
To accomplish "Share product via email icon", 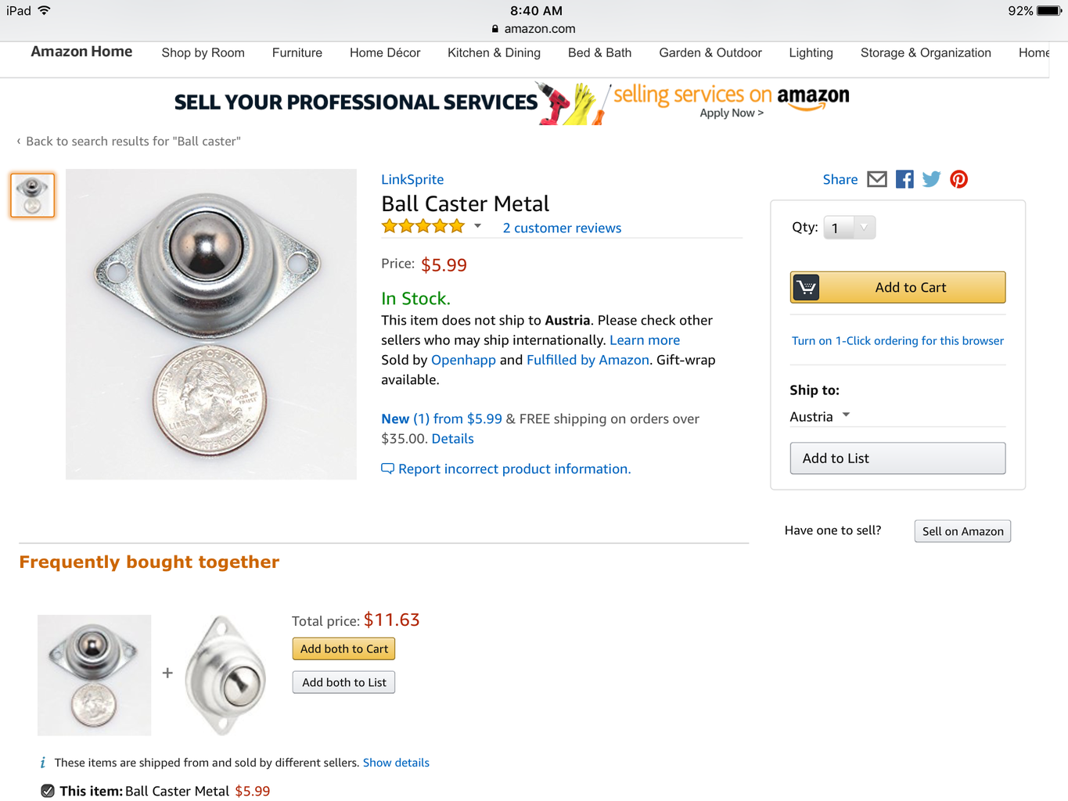I will click(877, 179).
